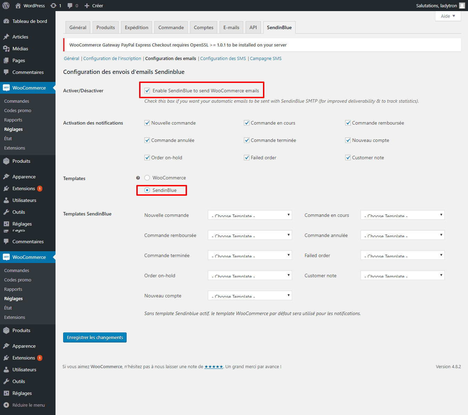
Task: Click the Version 4.8.2 footer text
Action: click(x=448, y=366)
